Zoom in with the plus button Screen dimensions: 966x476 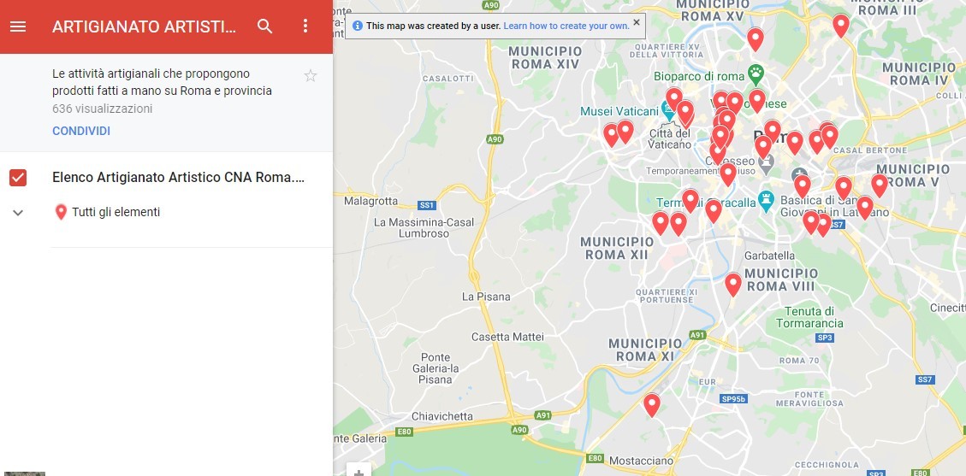(x=359, y=471)
